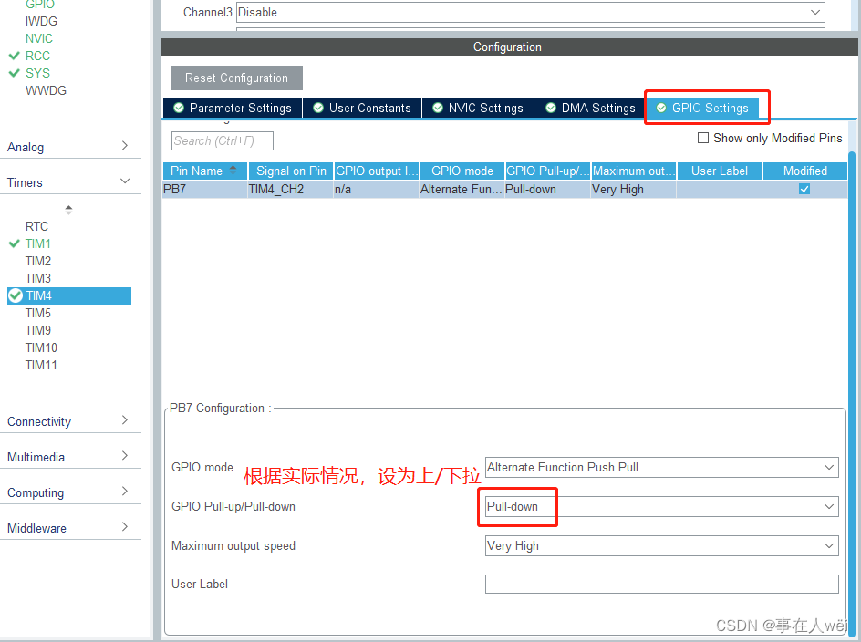This screenshot has width=861, height=642.
Task: Open the GPIO mode dropdown
Action: tap(661, 467)
